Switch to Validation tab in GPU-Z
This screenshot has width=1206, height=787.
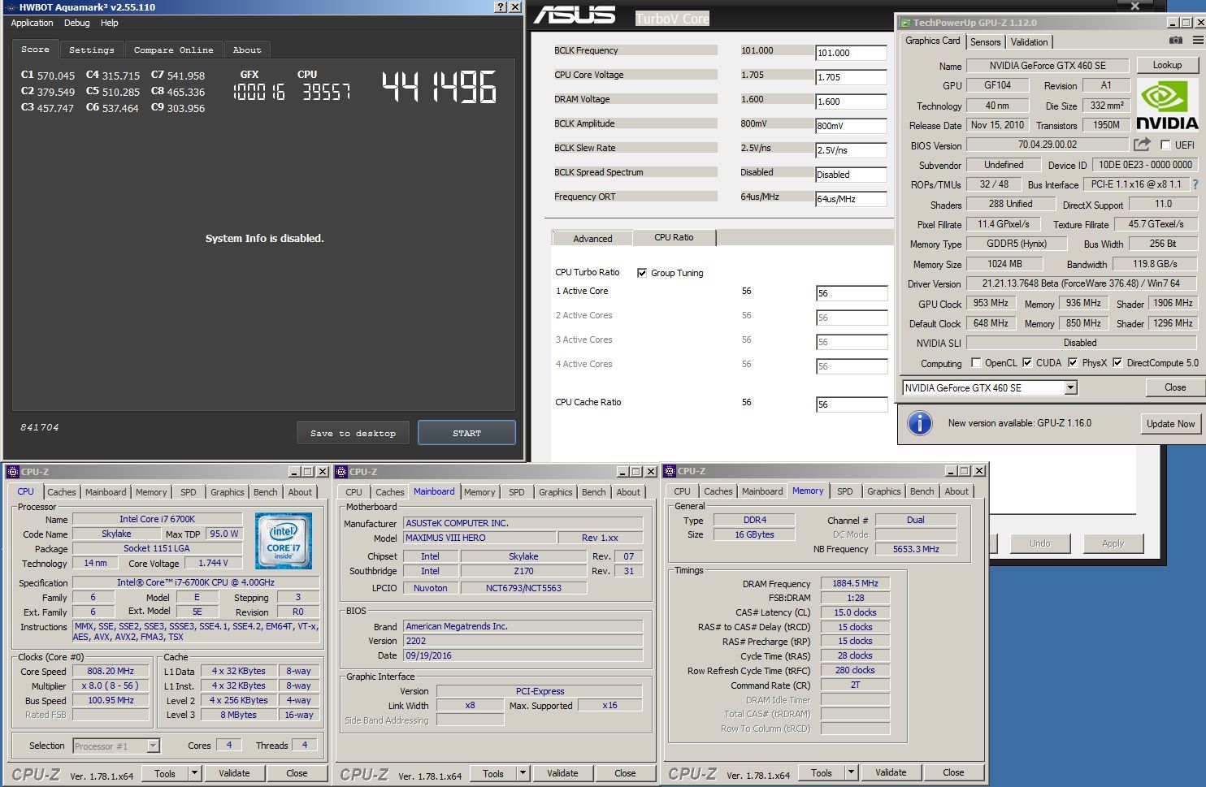pos(1030,42)
